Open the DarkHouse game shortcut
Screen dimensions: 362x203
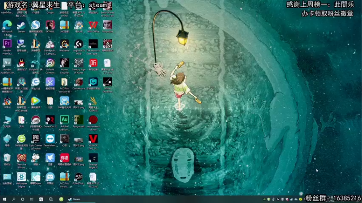point(79,83)
